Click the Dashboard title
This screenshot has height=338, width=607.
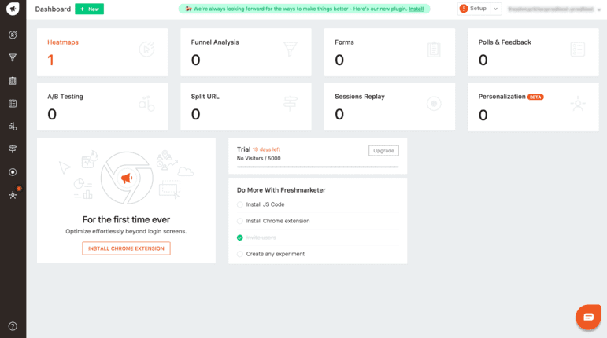(53, 9)
